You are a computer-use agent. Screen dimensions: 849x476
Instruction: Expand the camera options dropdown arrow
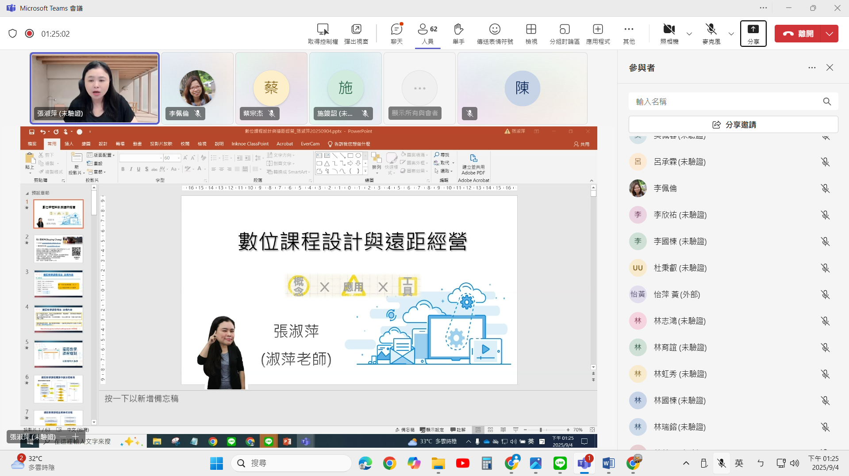click(689, 34)
